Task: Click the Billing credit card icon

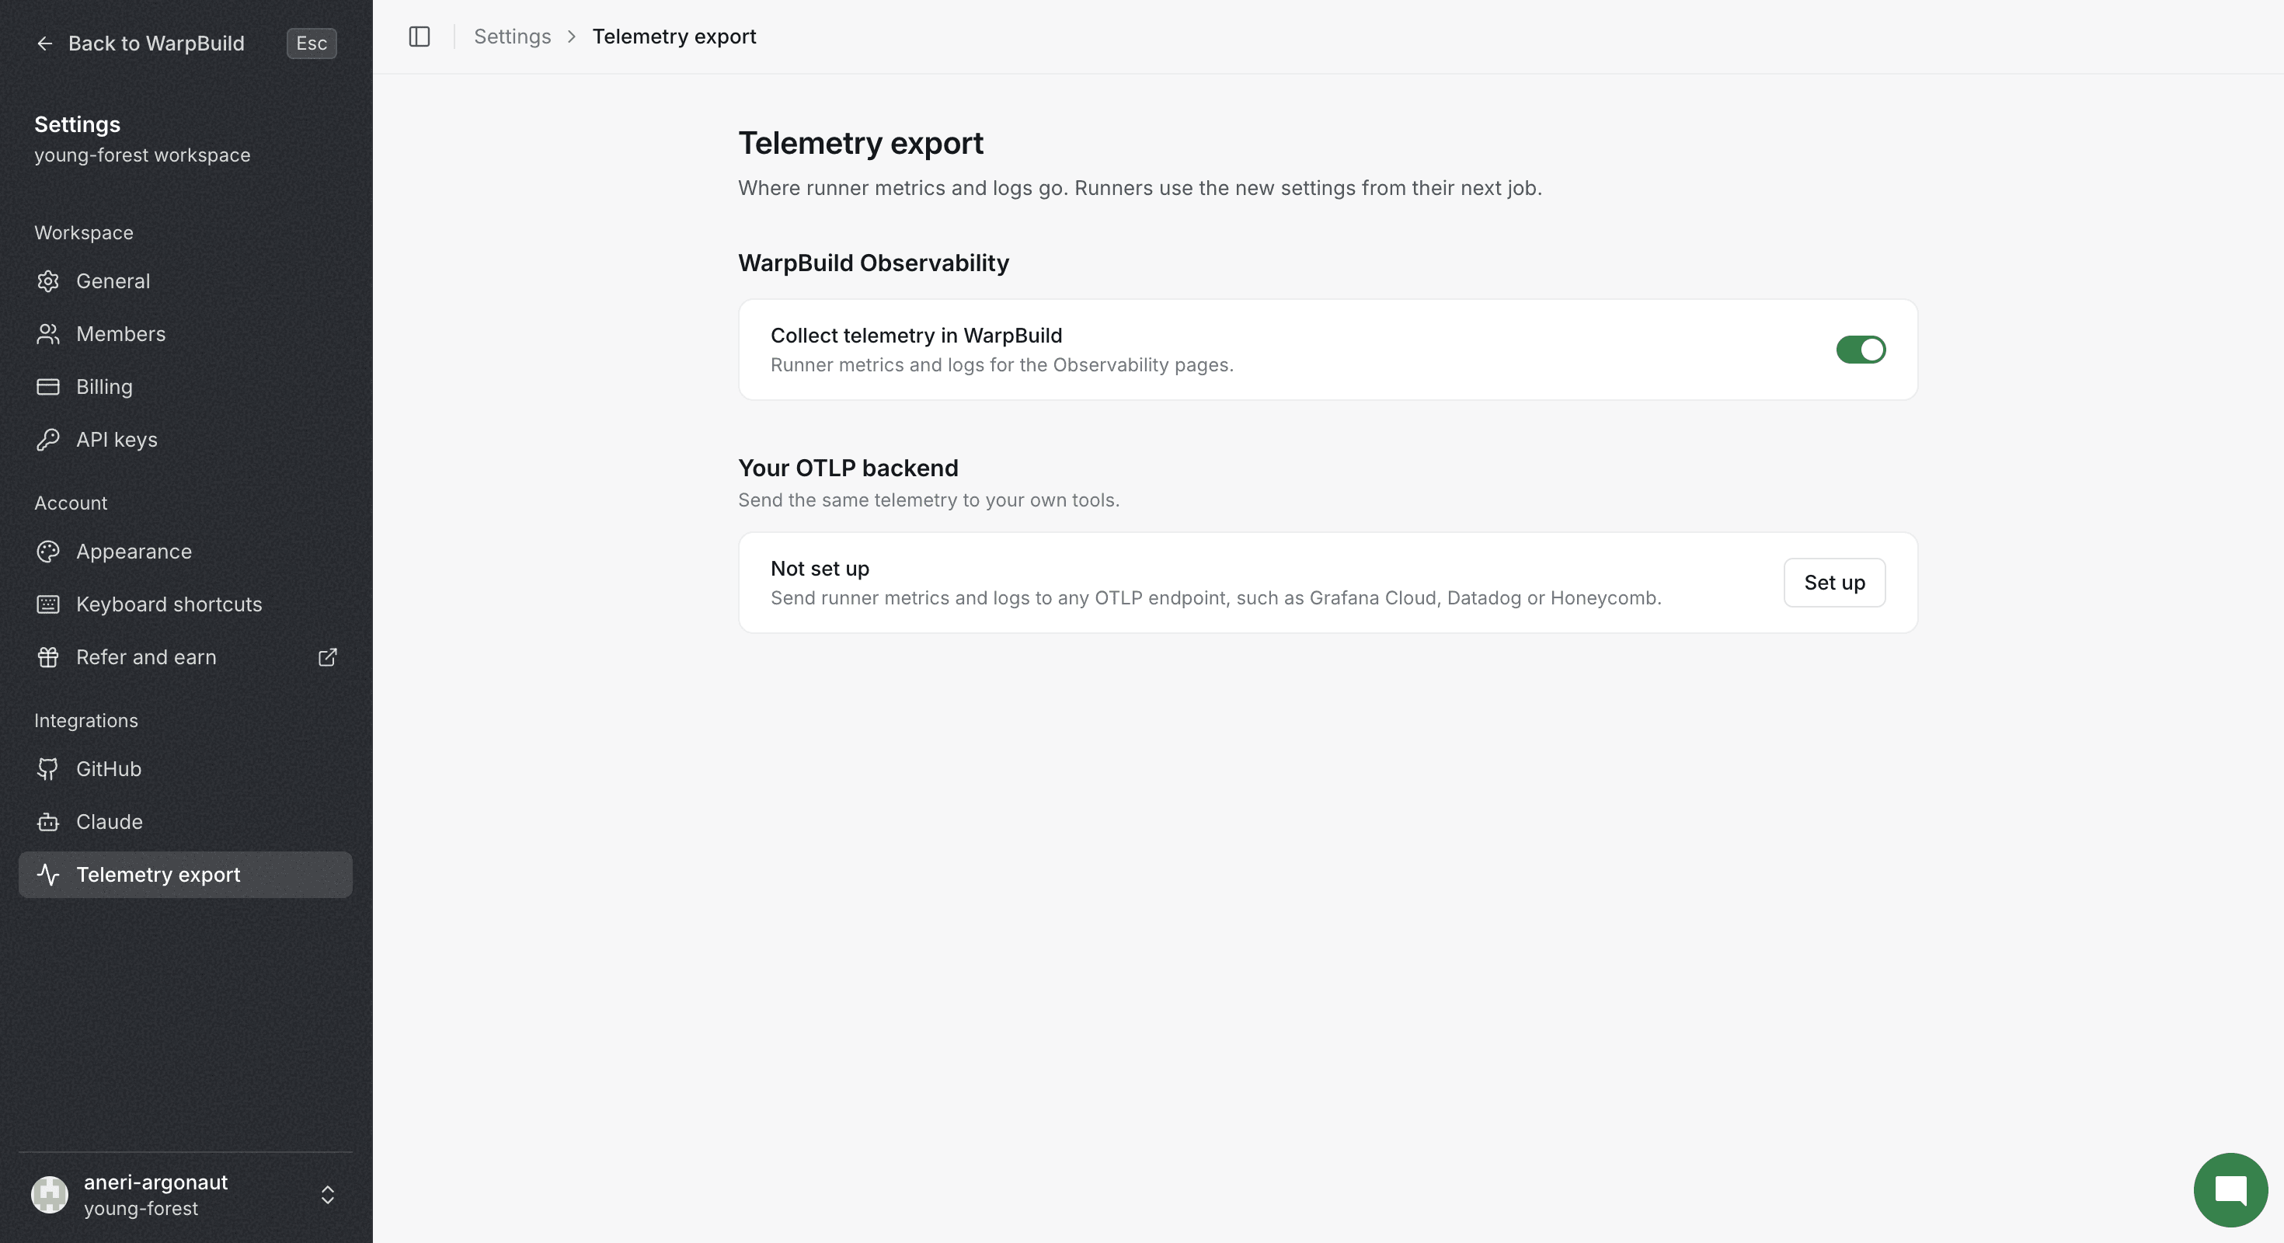Action: [48, 387]
